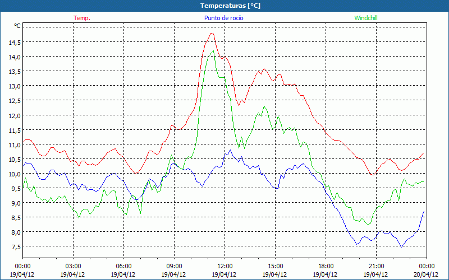
Task: Click the 14,5 y-axis value
Action: [15, 43]
